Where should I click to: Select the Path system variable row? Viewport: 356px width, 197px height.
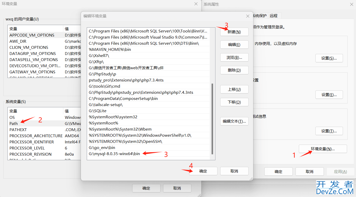point(45,124)
